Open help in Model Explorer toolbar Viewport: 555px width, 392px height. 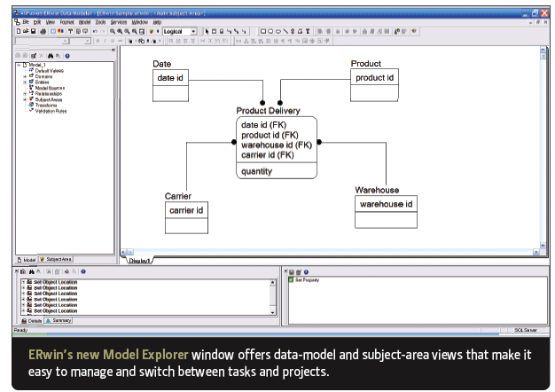pos(67,56)
